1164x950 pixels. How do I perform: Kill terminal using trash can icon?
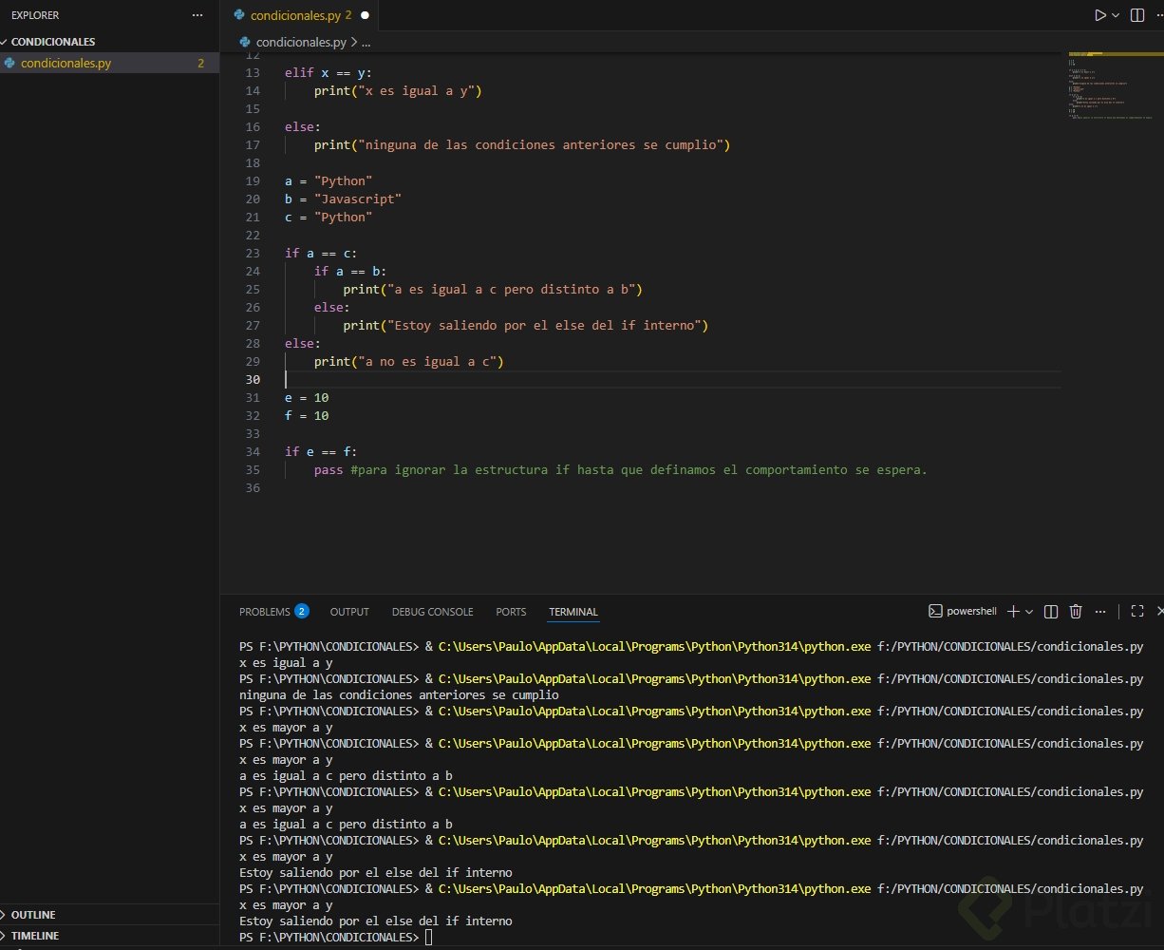pyautogui.click(x=1076, y=612)
